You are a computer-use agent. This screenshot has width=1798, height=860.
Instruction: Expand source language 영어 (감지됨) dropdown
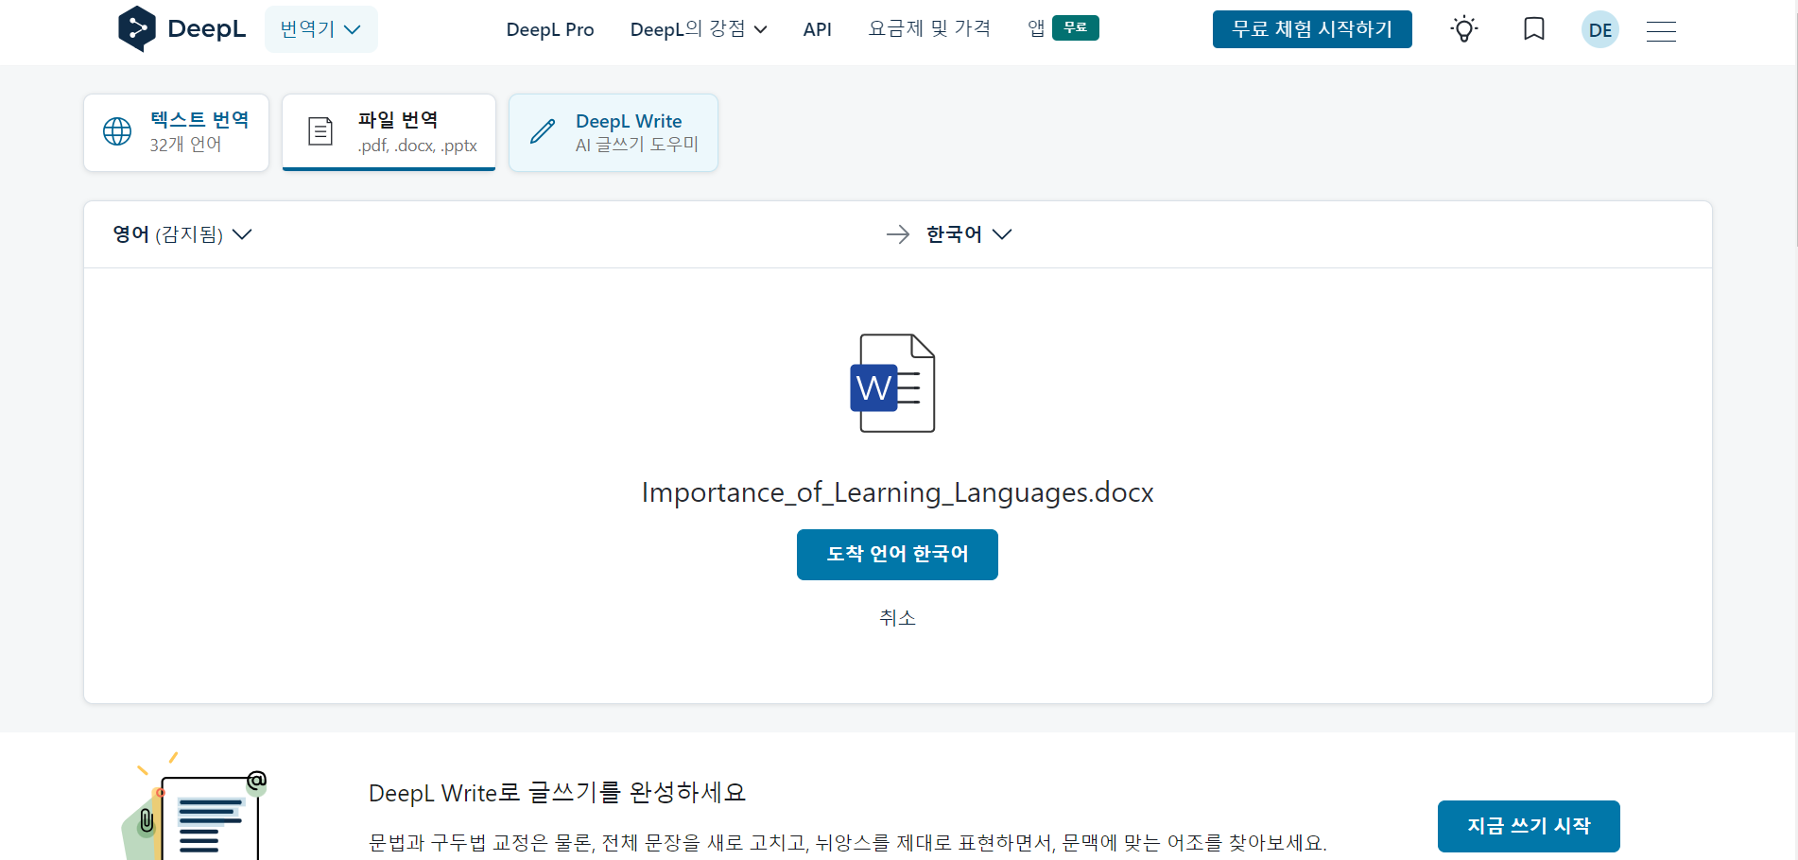(x=182, y=234)
